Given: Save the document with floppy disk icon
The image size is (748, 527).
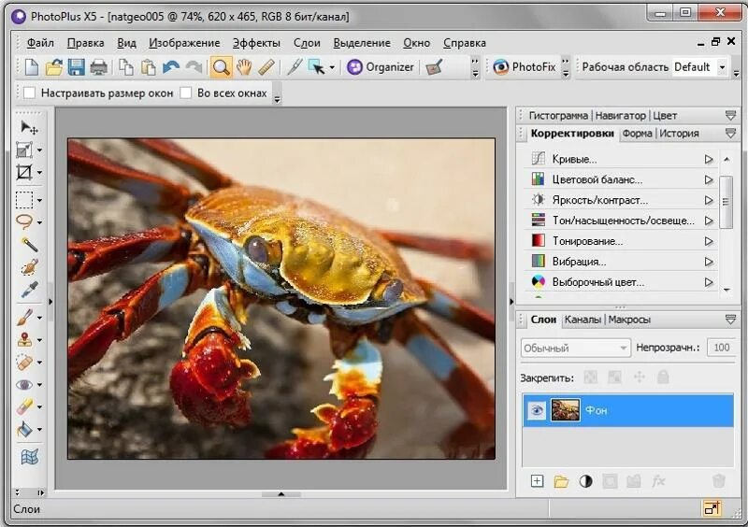Looking at the screenshot, I should tap(77, 67).
